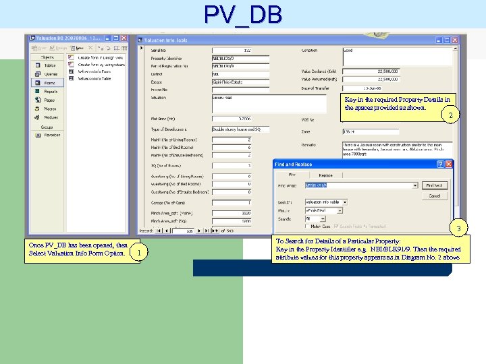Click the Delete X icon in database toolbar

90,48
